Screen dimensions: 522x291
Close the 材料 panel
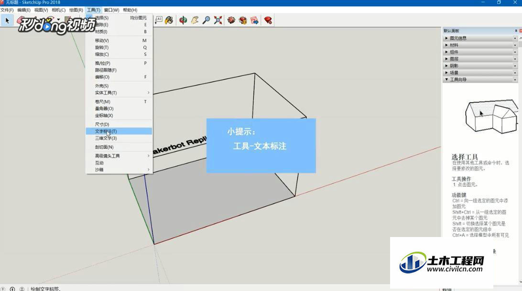[x=515, y=45]
